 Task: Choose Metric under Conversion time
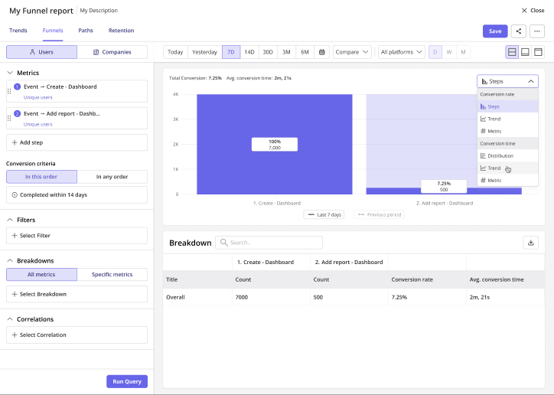click(x=508, y=180)
